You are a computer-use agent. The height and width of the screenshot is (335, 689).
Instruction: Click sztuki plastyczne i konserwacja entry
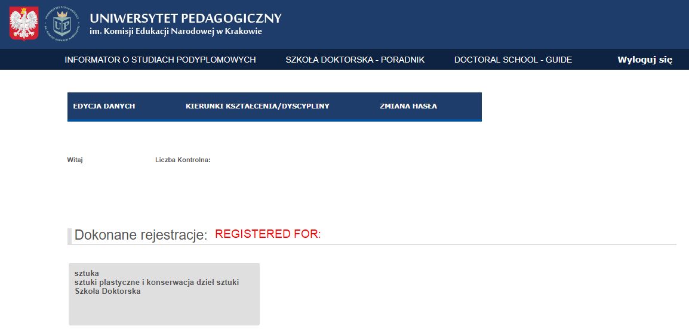(x=156, y=283)
